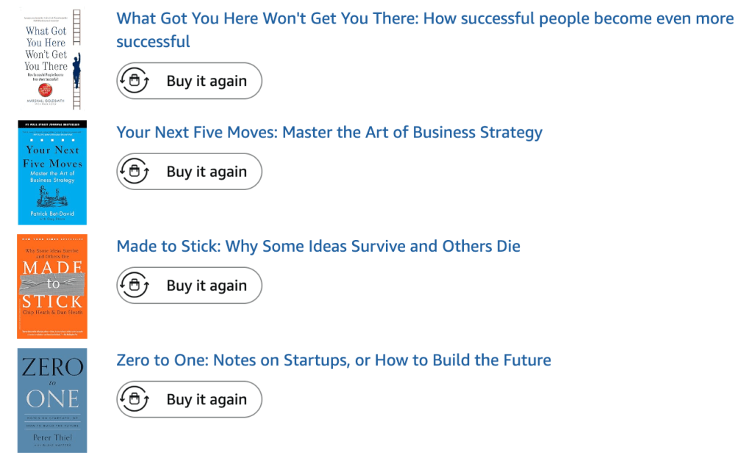This screenshot has height=458, width=752.
Task: Open "Your Next Five Moves" title link
Action: [x=329, y=133]
